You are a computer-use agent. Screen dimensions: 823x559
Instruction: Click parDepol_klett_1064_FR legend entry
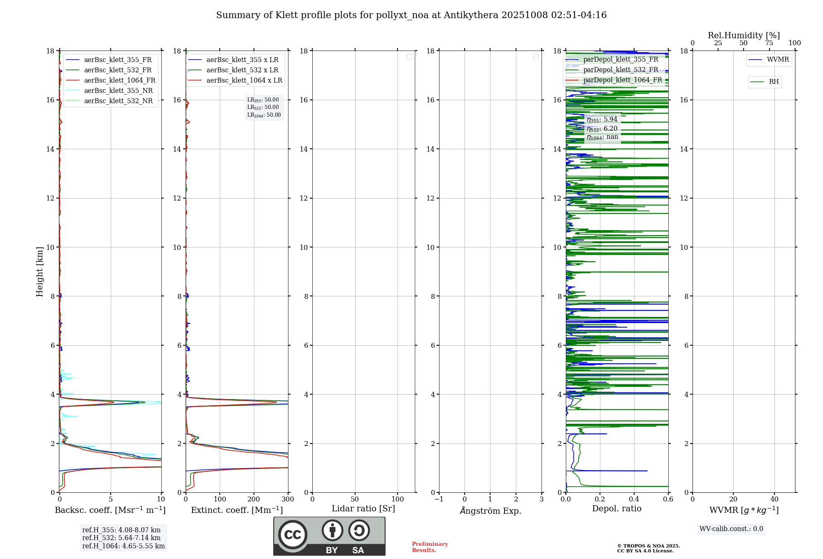click(x=622, y=80)
